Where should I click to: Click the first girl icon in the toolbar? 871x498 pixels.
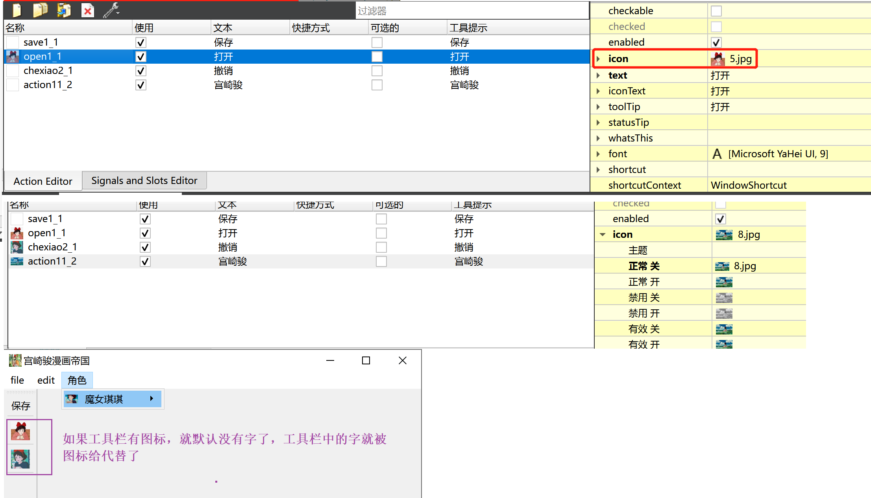20,431
